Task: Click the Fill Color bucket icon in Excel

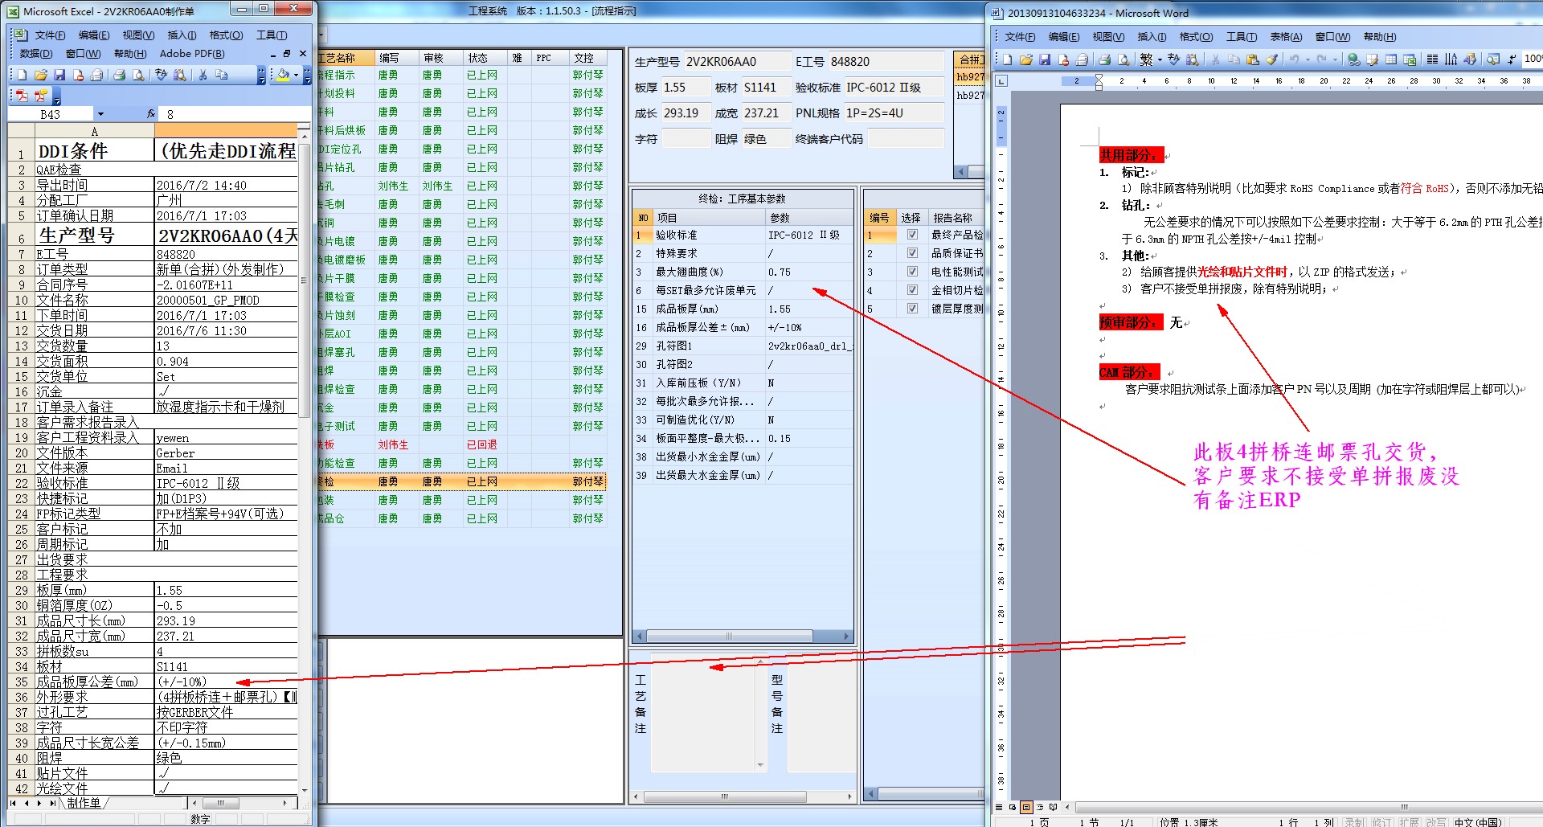Action: pyautogui.click(x=283, y=75)
